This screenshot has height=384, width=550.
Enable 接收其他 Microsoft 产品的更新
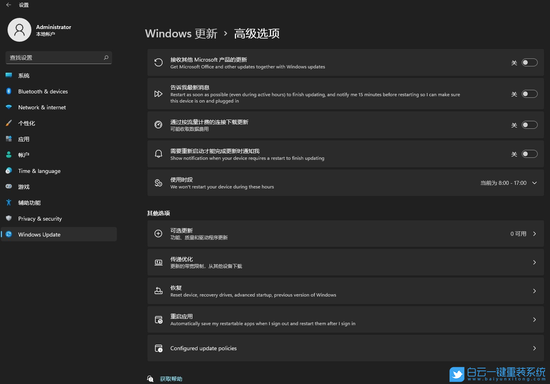[529, 62]
